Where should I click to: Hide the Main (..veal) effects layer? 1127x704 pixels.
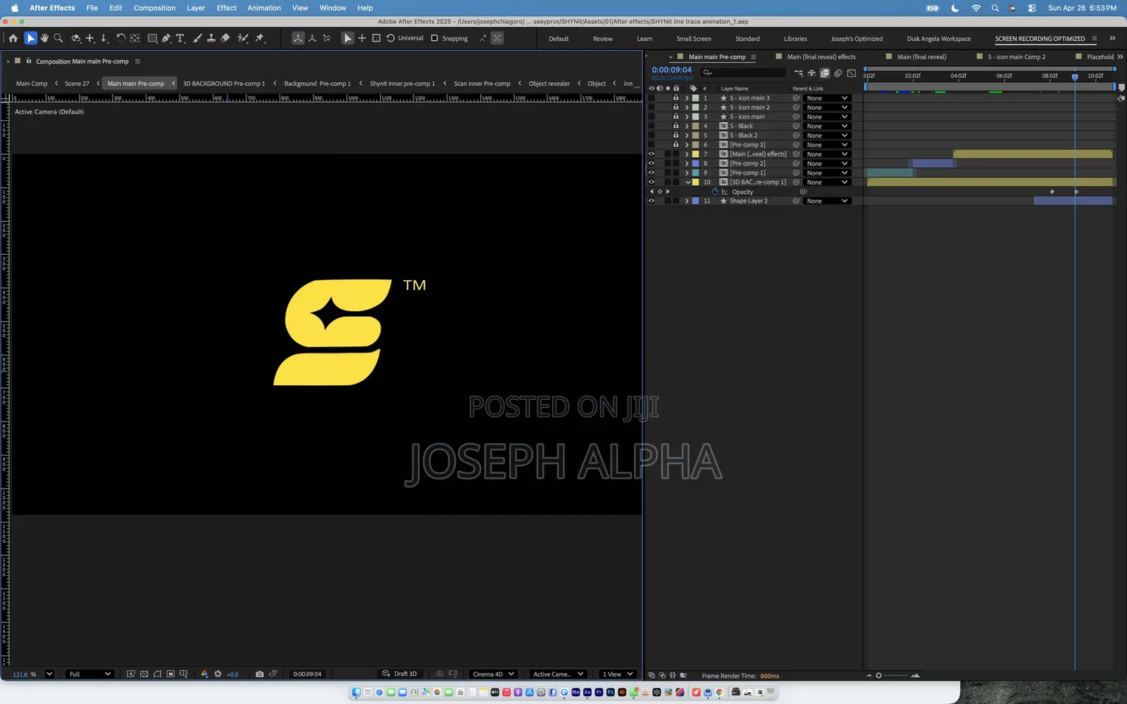tap(651, 154)
